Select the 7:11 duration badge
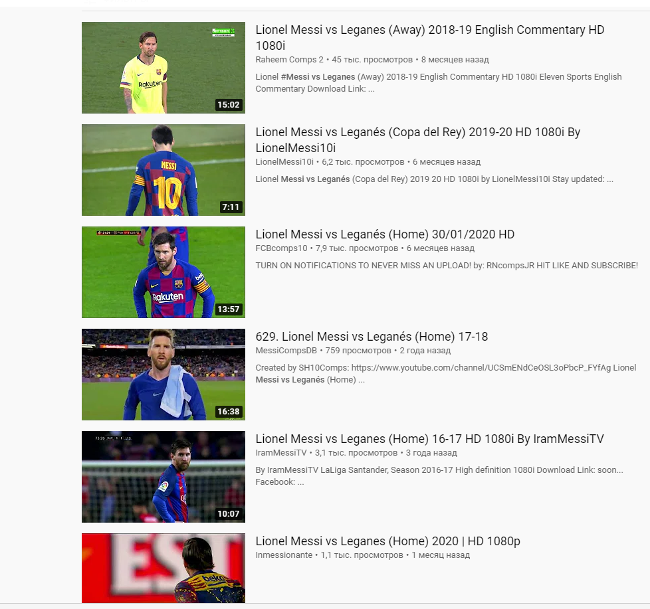The image size is (650, 609). pos(231,207)
